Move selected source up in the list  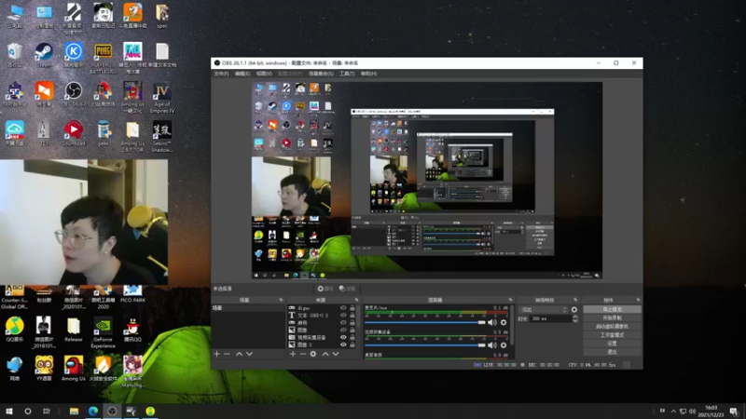point(325,354)
